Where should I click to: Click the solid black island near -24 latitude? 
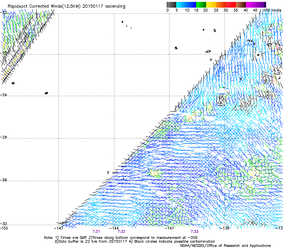pos(46,93)
